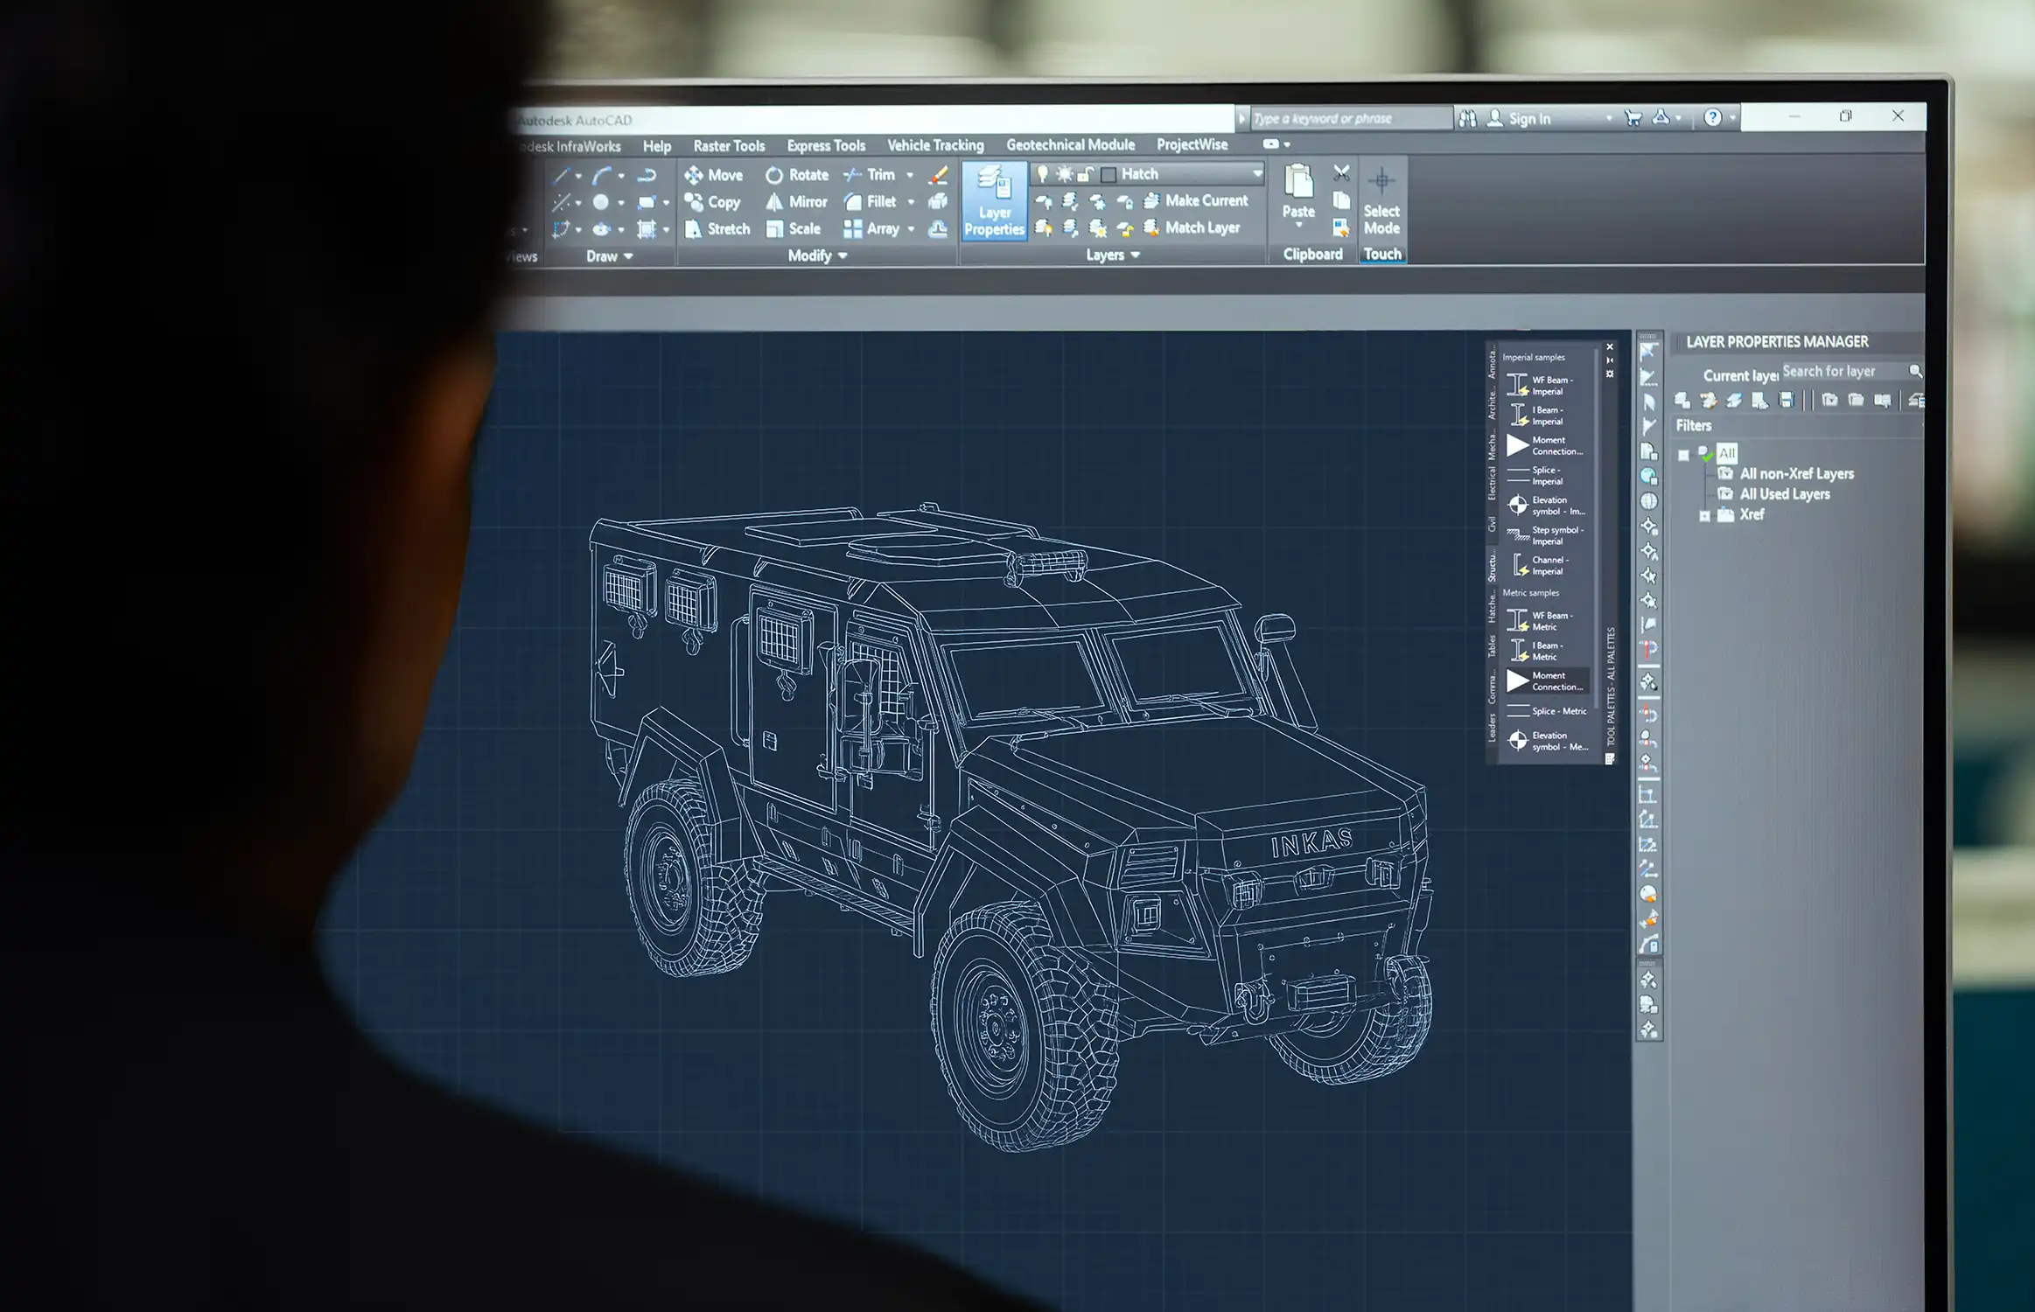Select Step symbol - Imperial sample

[1544, 535]
